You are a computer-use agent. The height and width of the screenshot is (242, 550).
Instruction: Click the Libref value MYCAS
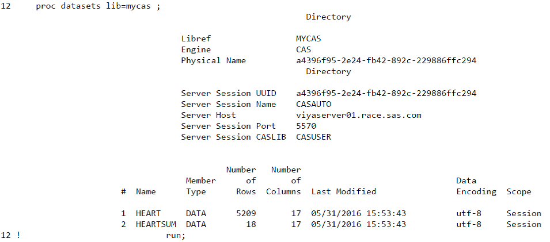[x=308, y=39]
